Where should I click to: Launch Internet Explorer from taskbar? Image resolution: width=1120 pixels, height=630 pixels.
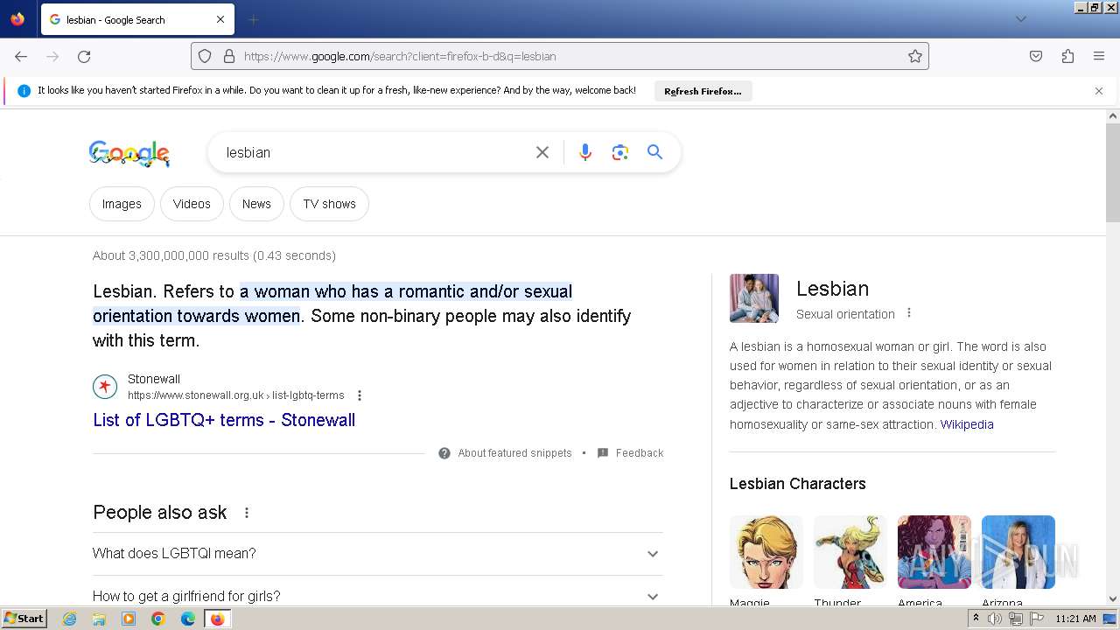pos(70,619)
